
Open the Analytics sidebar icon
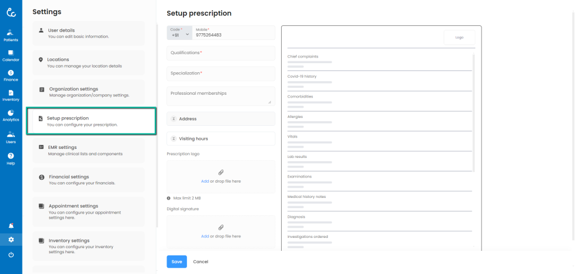(11, 116)
